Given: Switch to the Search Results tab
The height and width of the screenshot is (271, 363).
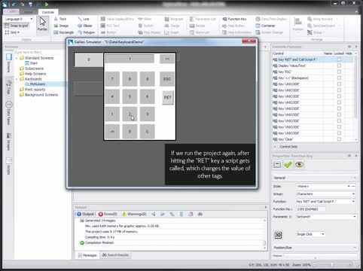Looking at the screenshot, I should [115, 255].
